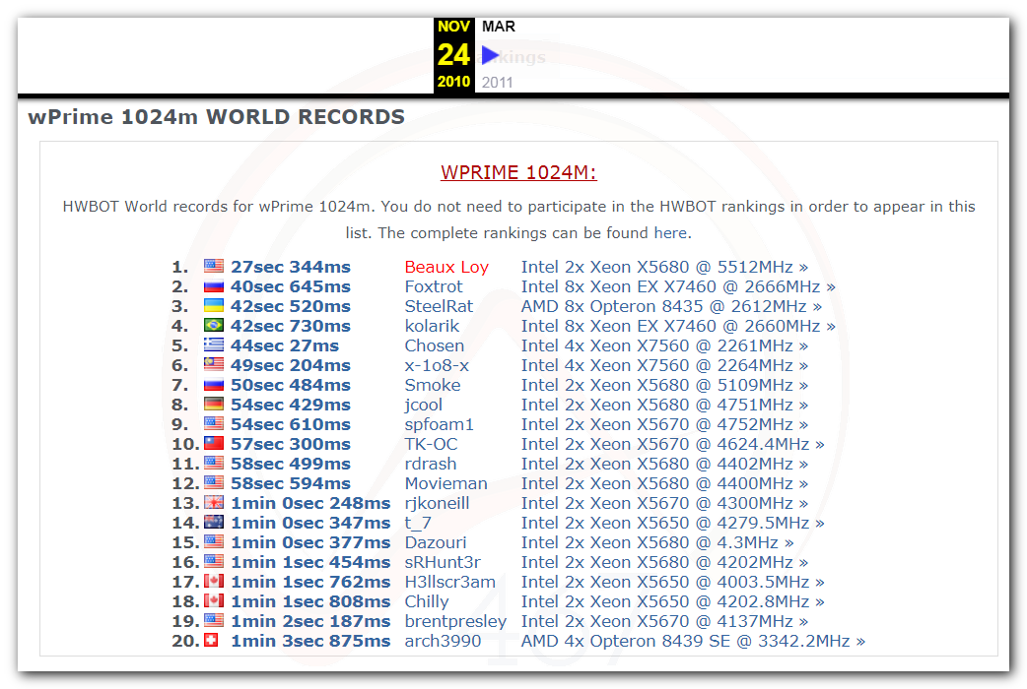Open AMD 4x Opteron 8439 SE @ 3342.2MHz entry

point(692,641)
